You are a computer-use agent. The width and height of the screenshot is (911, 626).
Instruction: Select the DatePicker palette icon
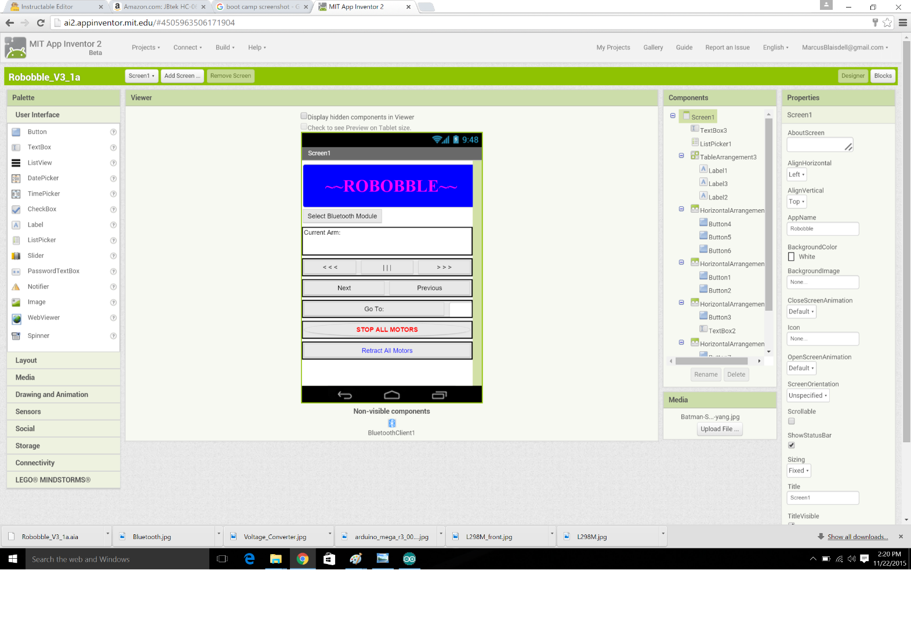pyautogui.click(x=16, y=179)
